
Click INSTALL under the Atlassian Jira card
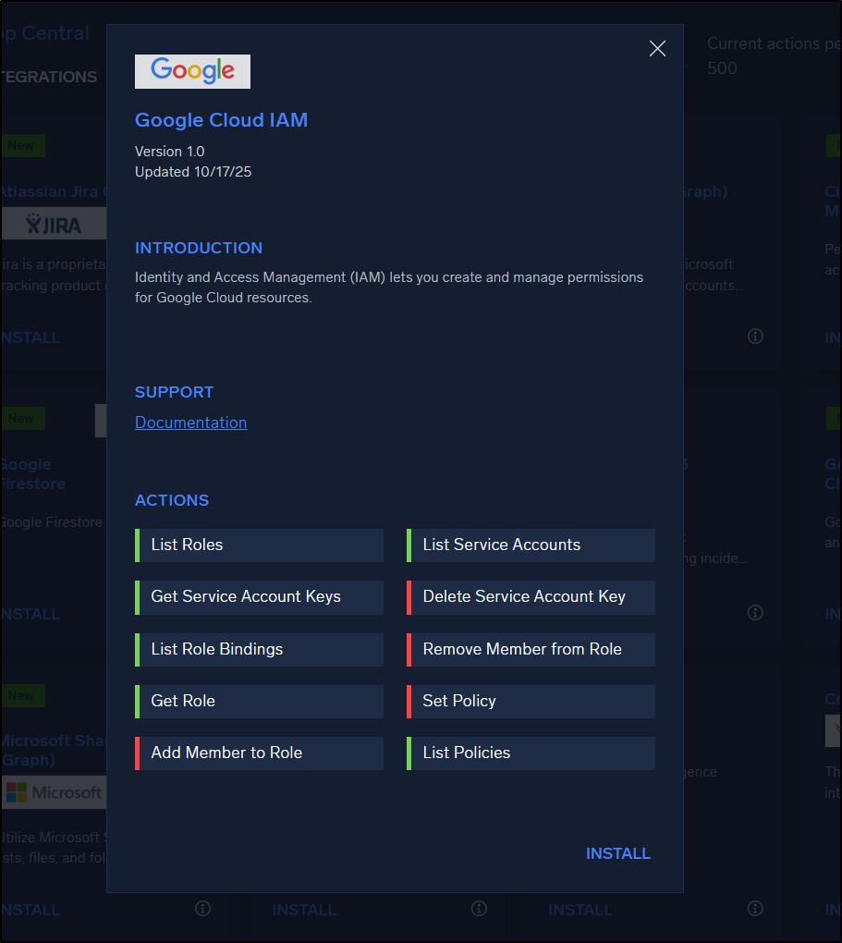31,337
